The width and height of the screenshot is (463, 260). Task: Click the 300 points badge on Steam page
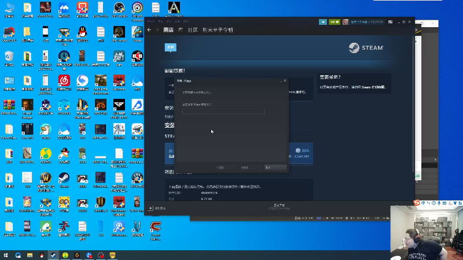point(302,151)
